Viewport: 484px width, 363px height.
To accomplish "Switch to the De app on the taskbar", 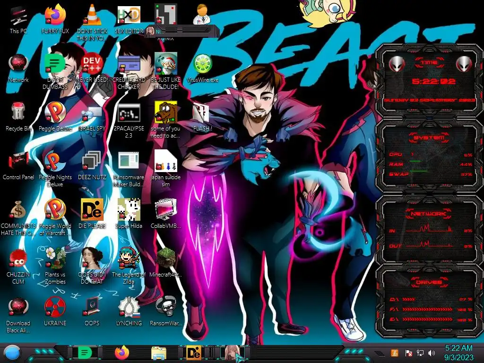I will pyautogui.click(x=194, y=353).
